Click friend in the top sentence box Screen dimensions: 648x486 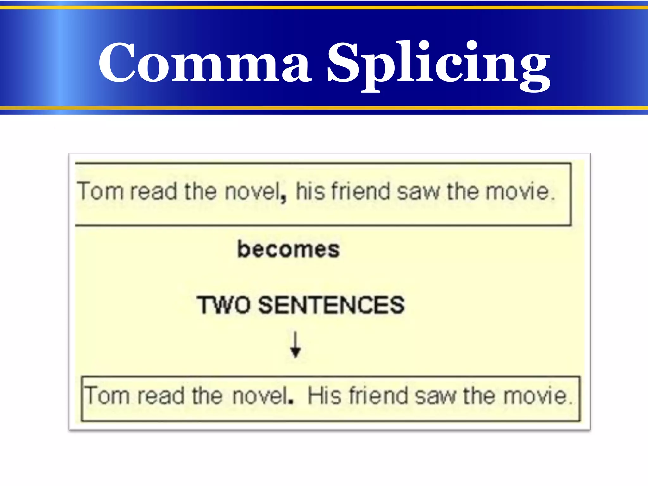pos(361,191)
